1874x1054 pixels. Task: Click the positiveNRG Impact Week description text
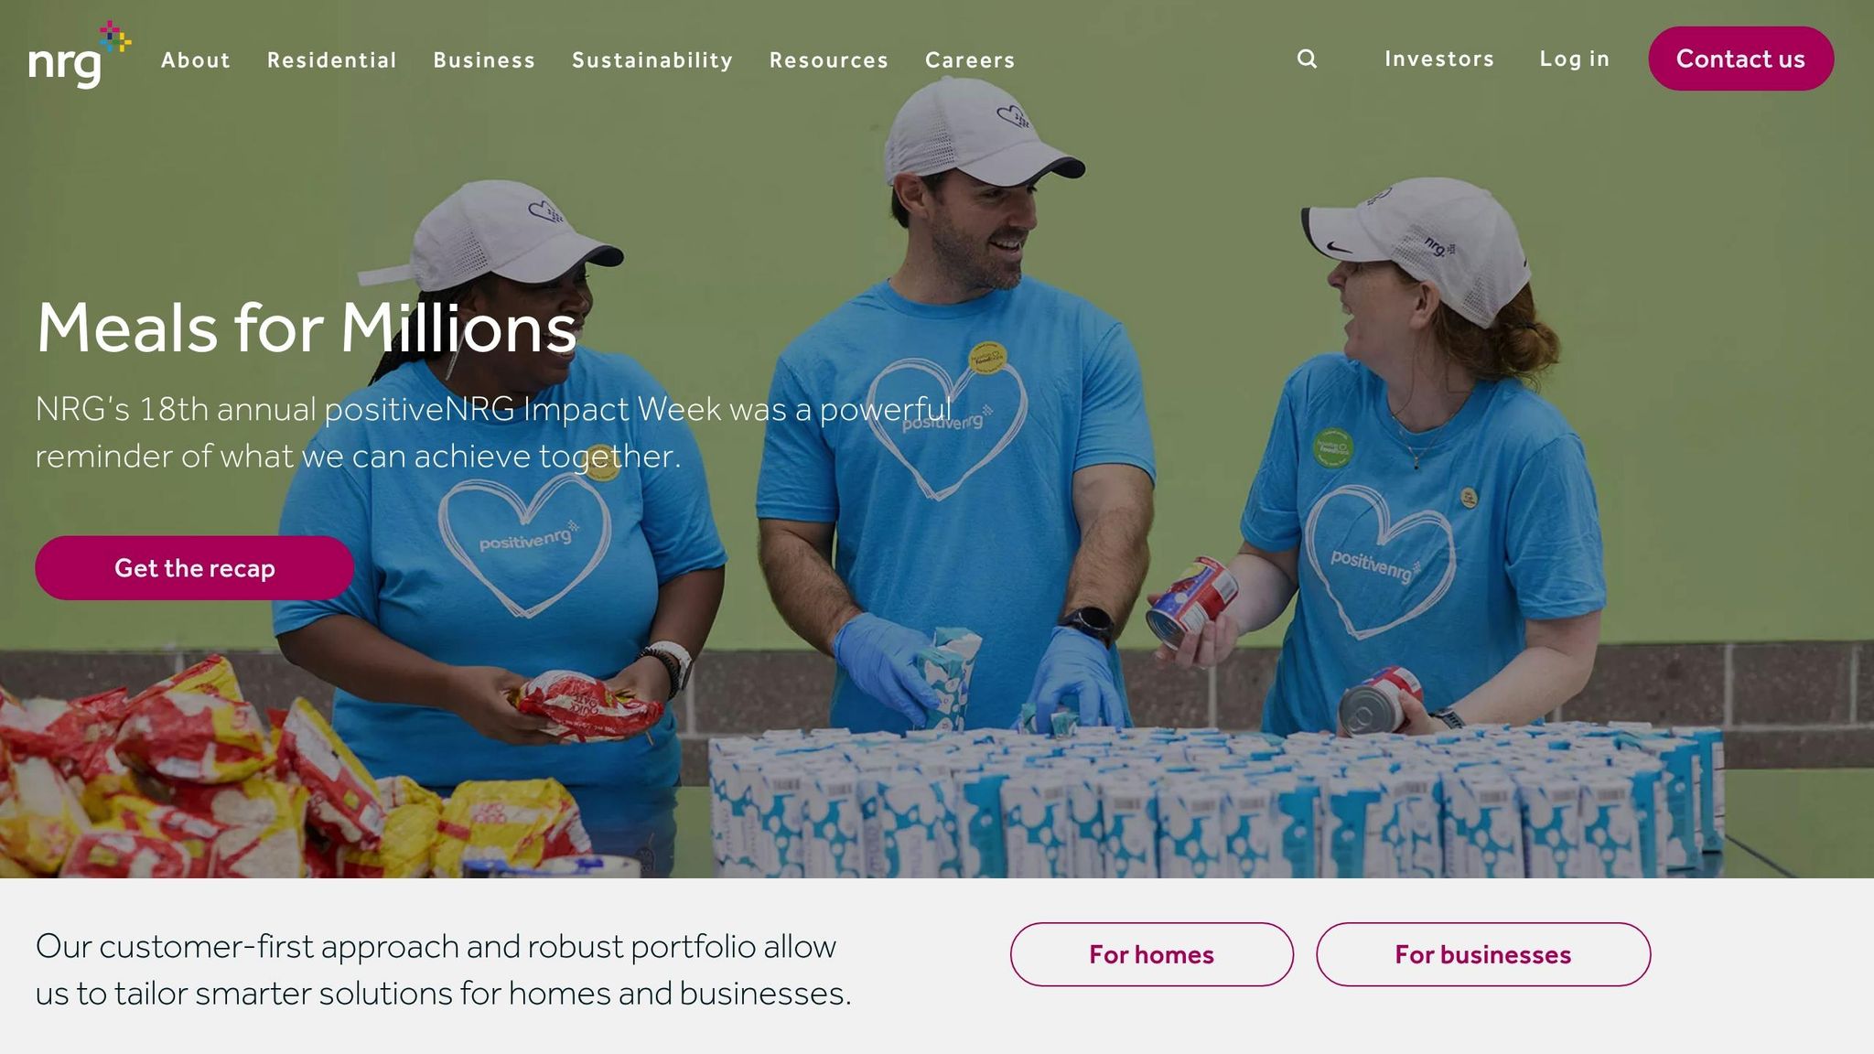[493, 432]
